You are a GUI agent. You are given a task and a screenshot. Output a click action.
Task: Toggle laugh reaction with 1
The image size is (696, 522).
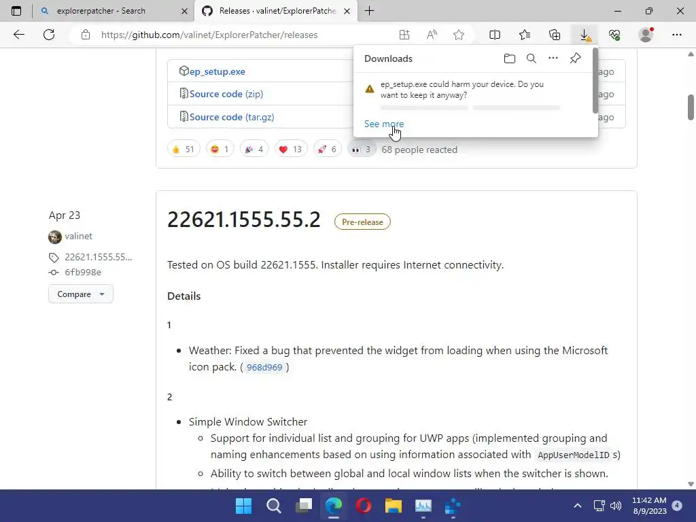[x=220, y=149]
